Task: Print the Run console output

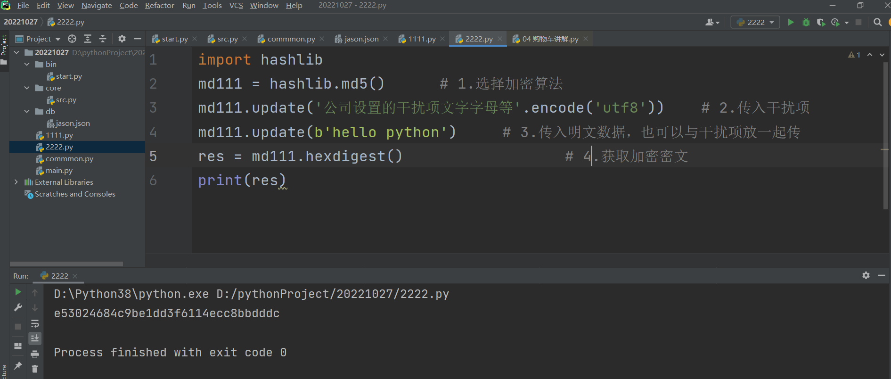Action: coord(35,354)
